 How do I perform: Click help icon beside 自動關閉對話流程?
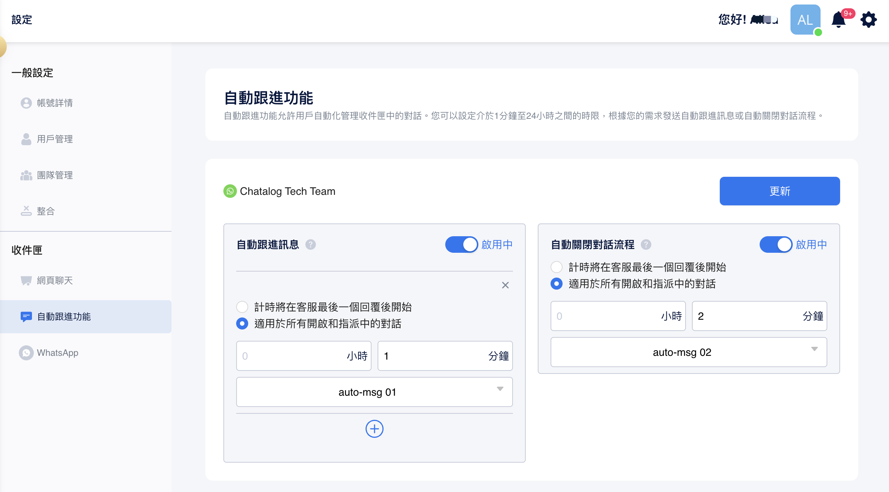(x=646, y=245)
